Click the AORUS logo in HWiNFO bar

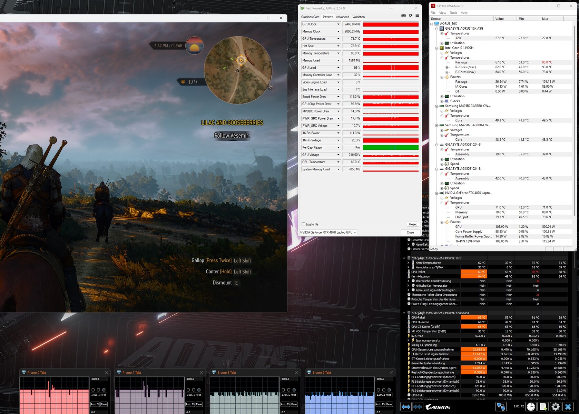[438, 407]
